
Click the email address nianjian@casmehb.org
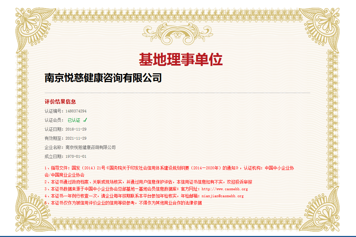point(223,196)
